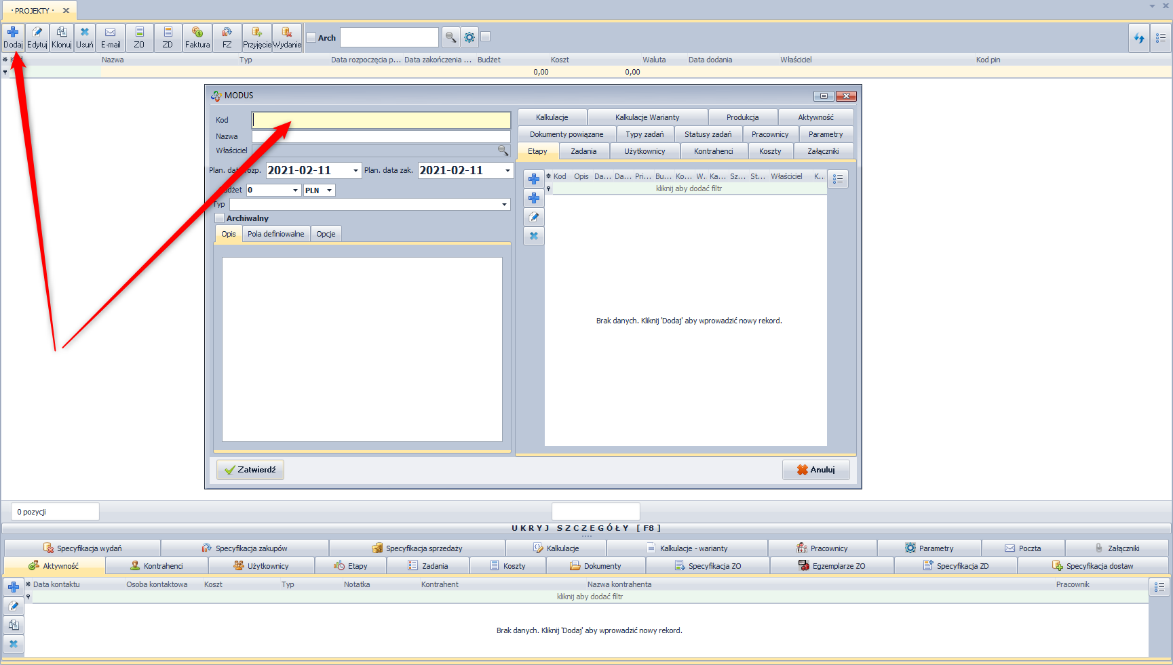
Task: Click the edit pencil icon in Etapy panel
Action: [534, 217]
